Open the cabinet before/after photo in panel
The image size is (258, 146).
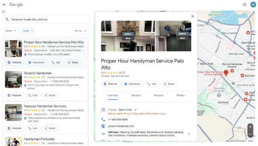173,36
